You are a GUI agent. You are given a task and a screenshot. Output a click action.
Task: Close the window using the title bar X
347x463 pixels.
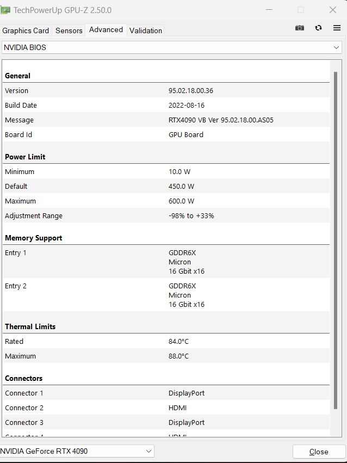333,10
